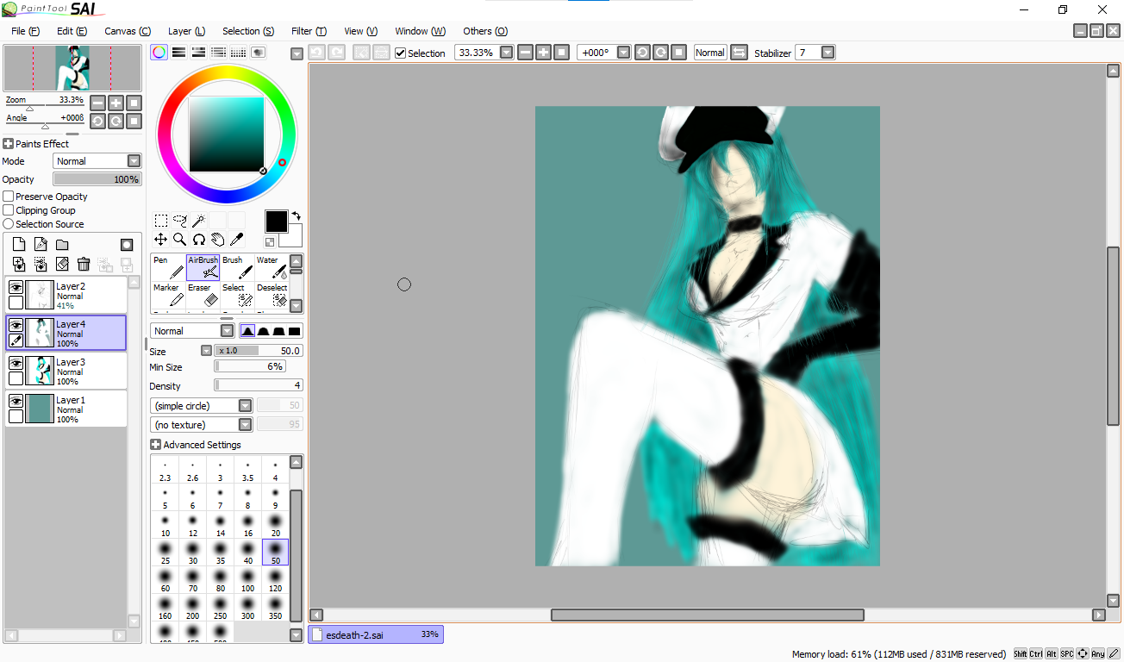Toggle transparent color swatch
The height and width of the screenshot is (662, 1124).
point(270,242)
